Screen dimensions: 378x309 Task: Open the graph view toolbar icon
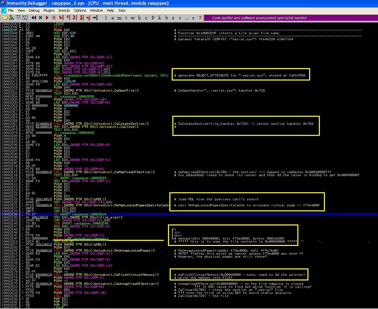[x=25, y=18]
